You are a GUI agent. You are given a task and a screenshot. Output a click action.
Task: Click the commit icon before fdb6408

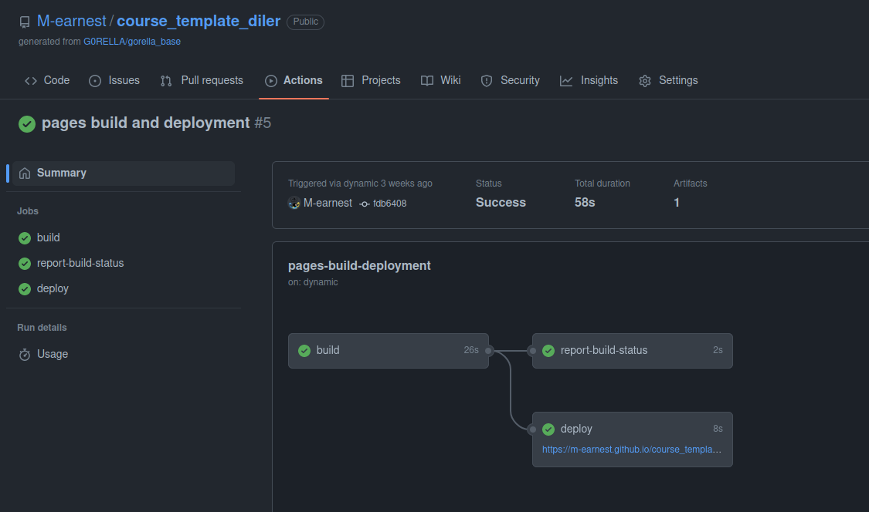pyautogui.click(x=364, y=204)
